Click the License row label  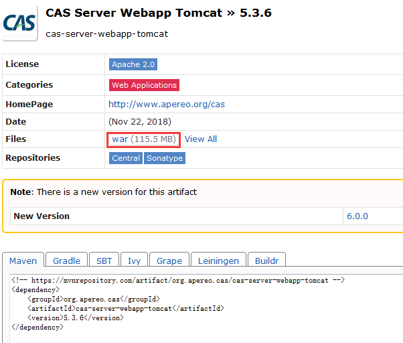pyautogui.click(x=22, y=64)
